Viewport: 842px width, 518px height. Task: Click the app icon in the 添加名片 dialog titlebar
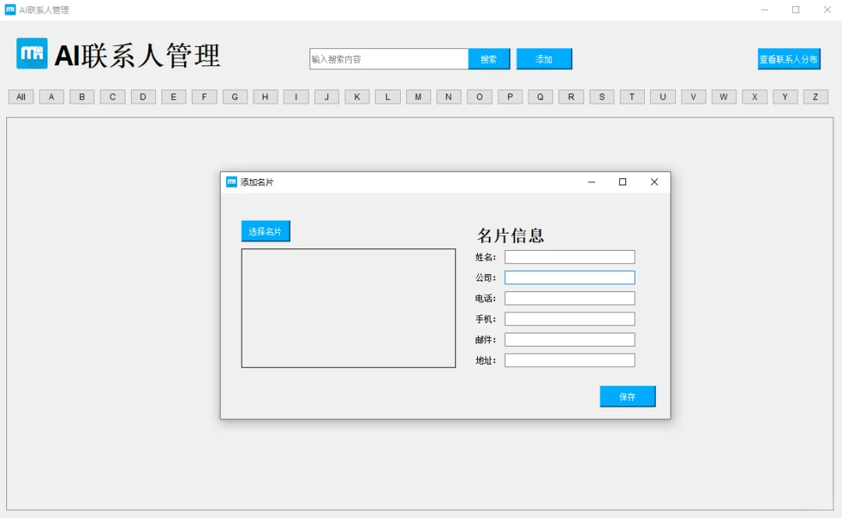pyautogui.click(x=232, y=181)
